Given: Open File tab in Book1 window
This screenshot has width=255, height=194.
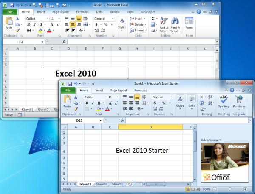Looking at the screenshot, I should click(x=10, y=12).
